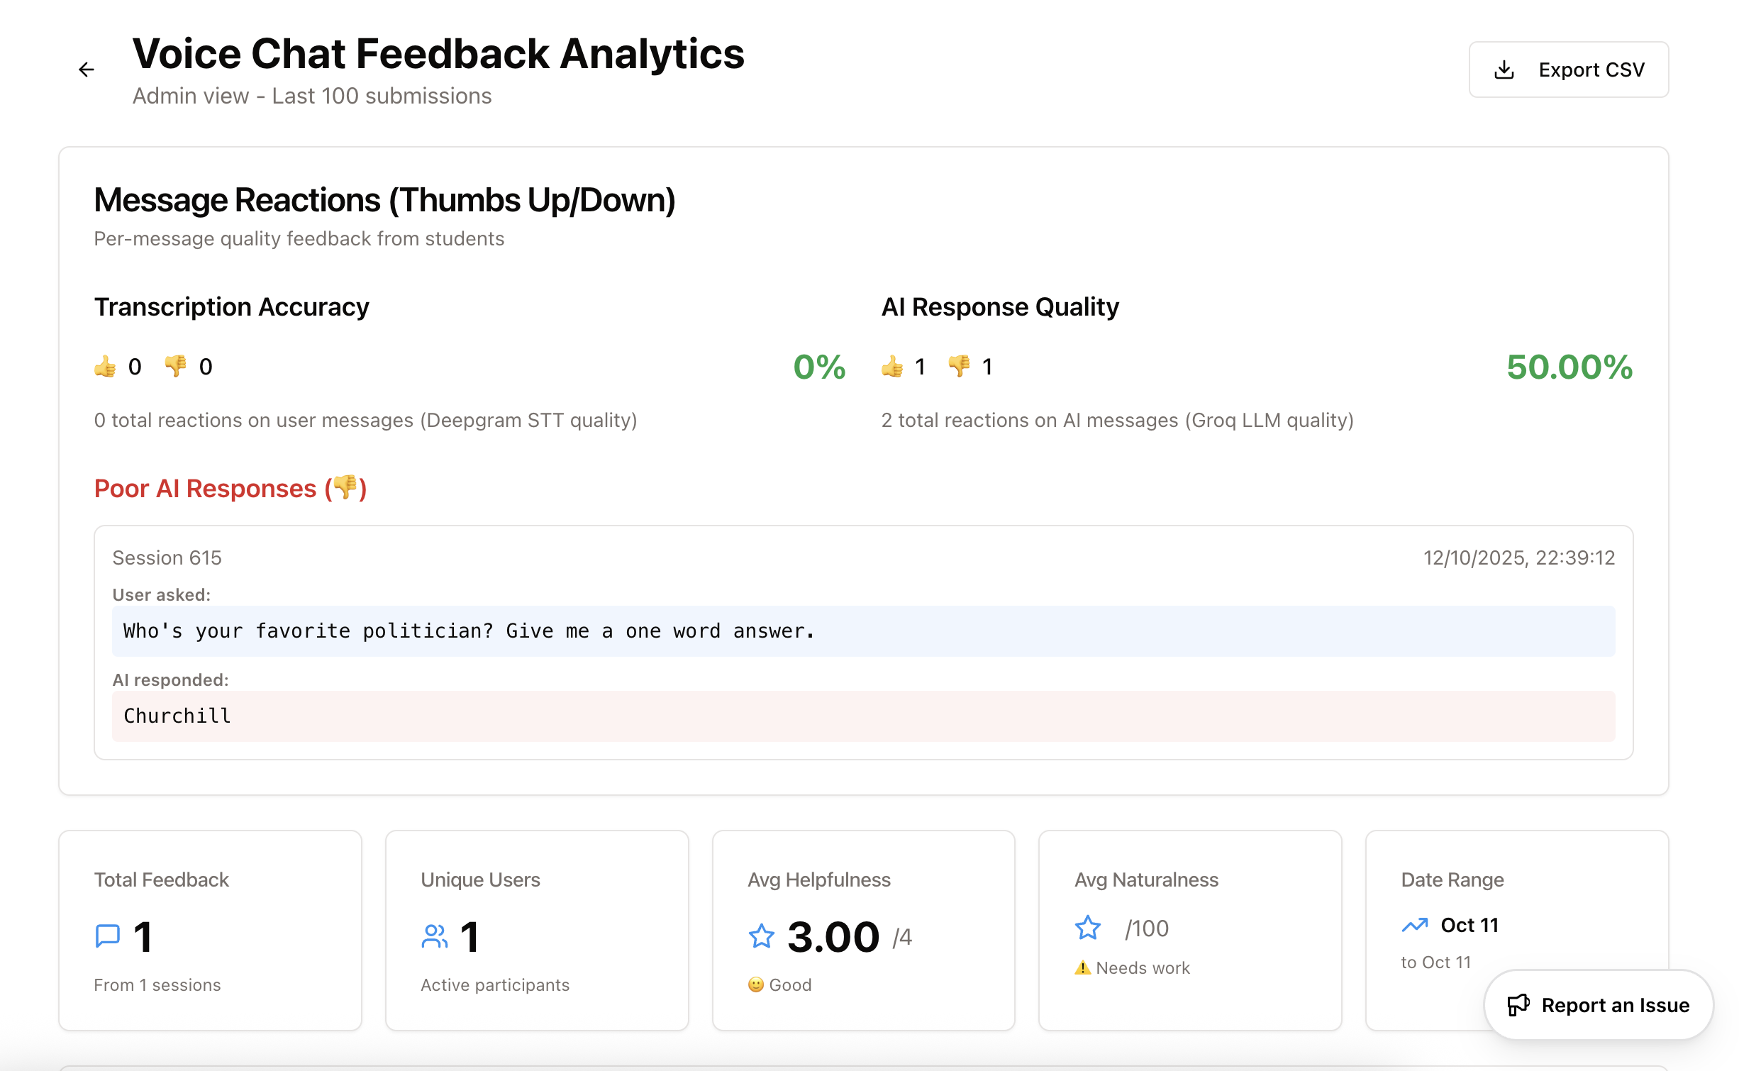Click the thumbs up for AI Response Quality

pos(891,365)
